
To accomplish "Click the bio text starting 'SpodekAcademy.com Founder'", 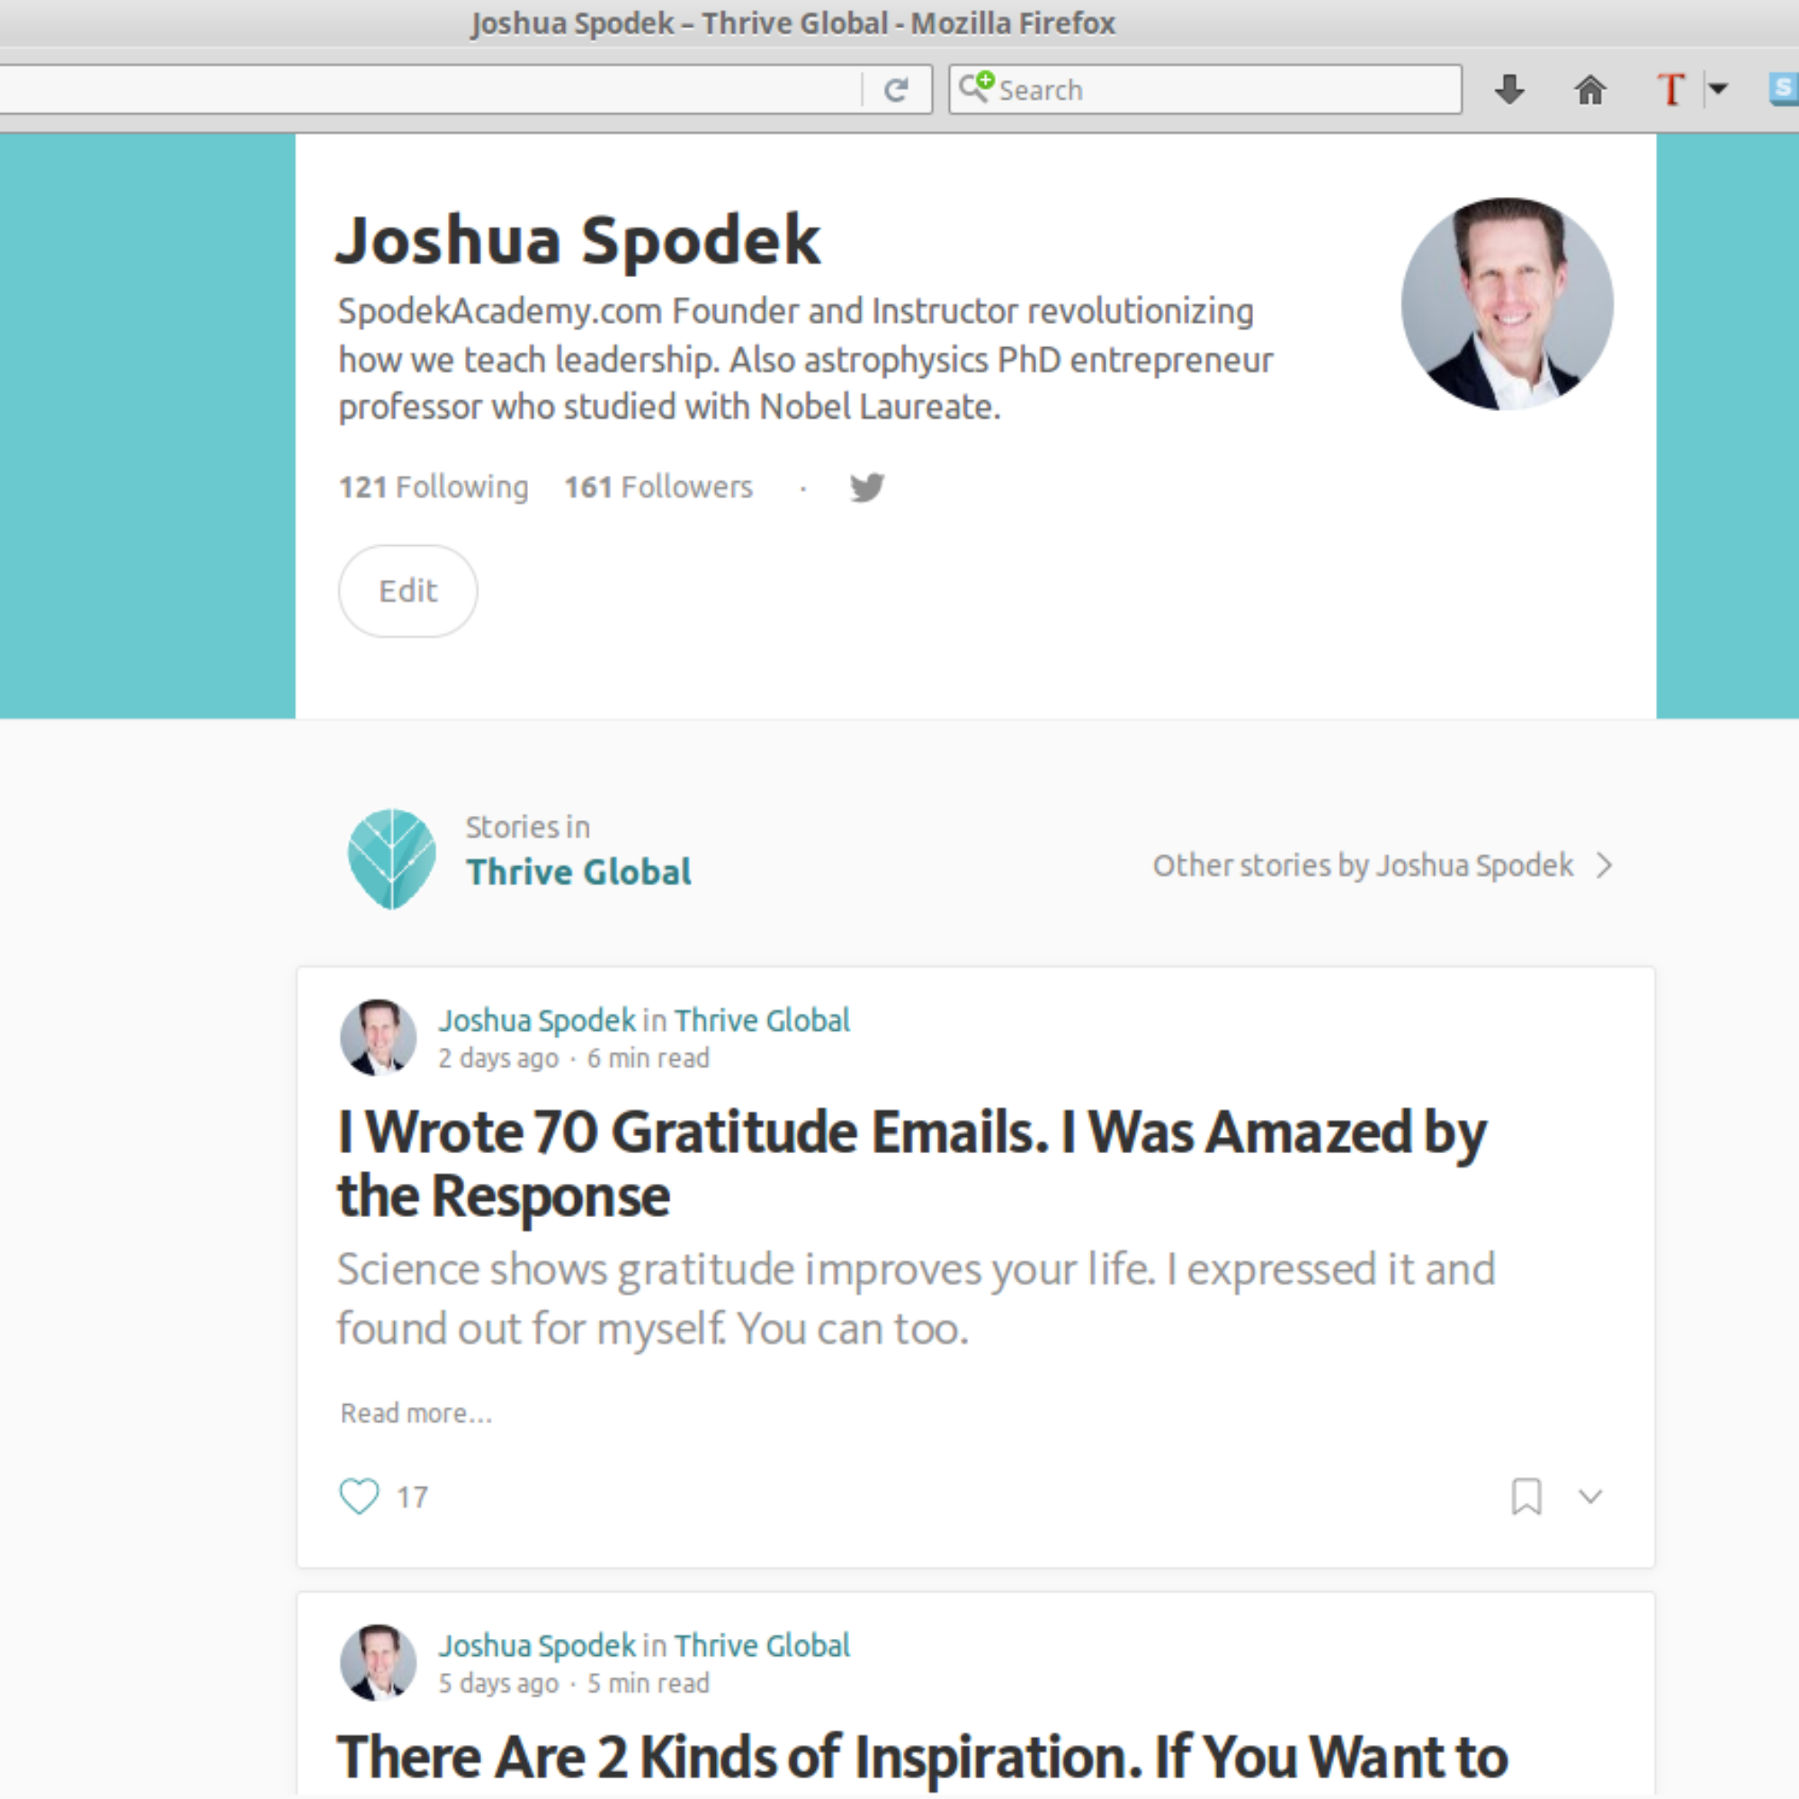I will (805, 360).
